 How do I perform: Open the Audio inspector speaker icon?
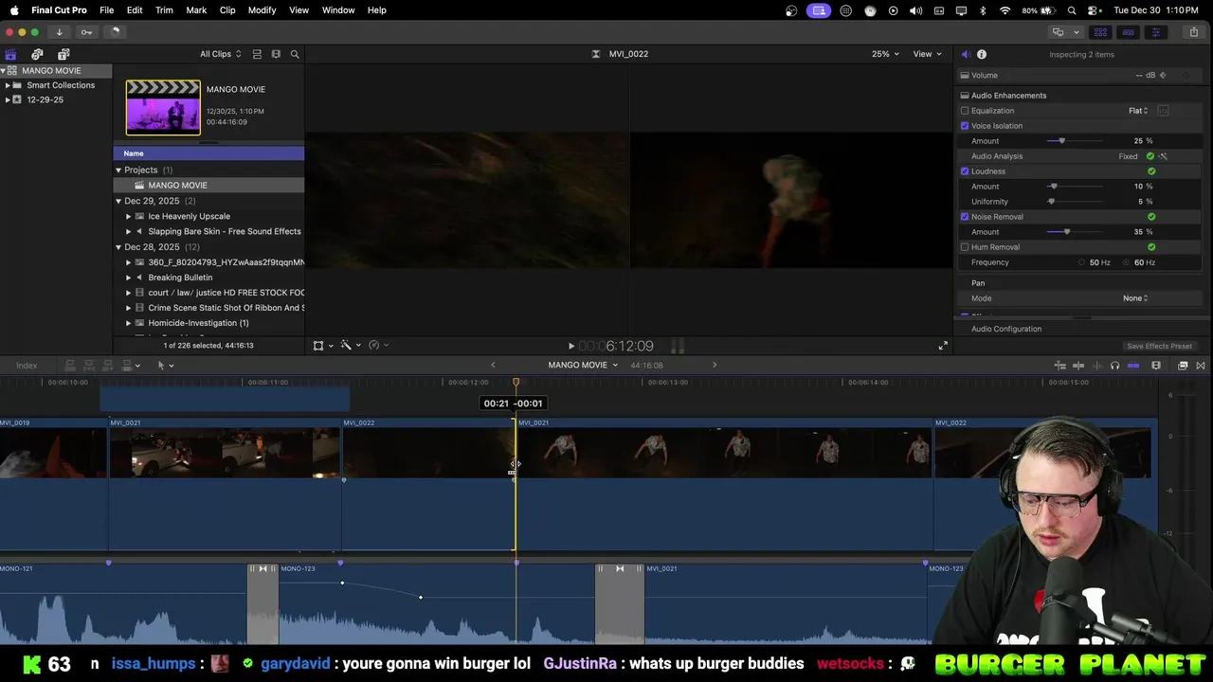tap(965, 54)
